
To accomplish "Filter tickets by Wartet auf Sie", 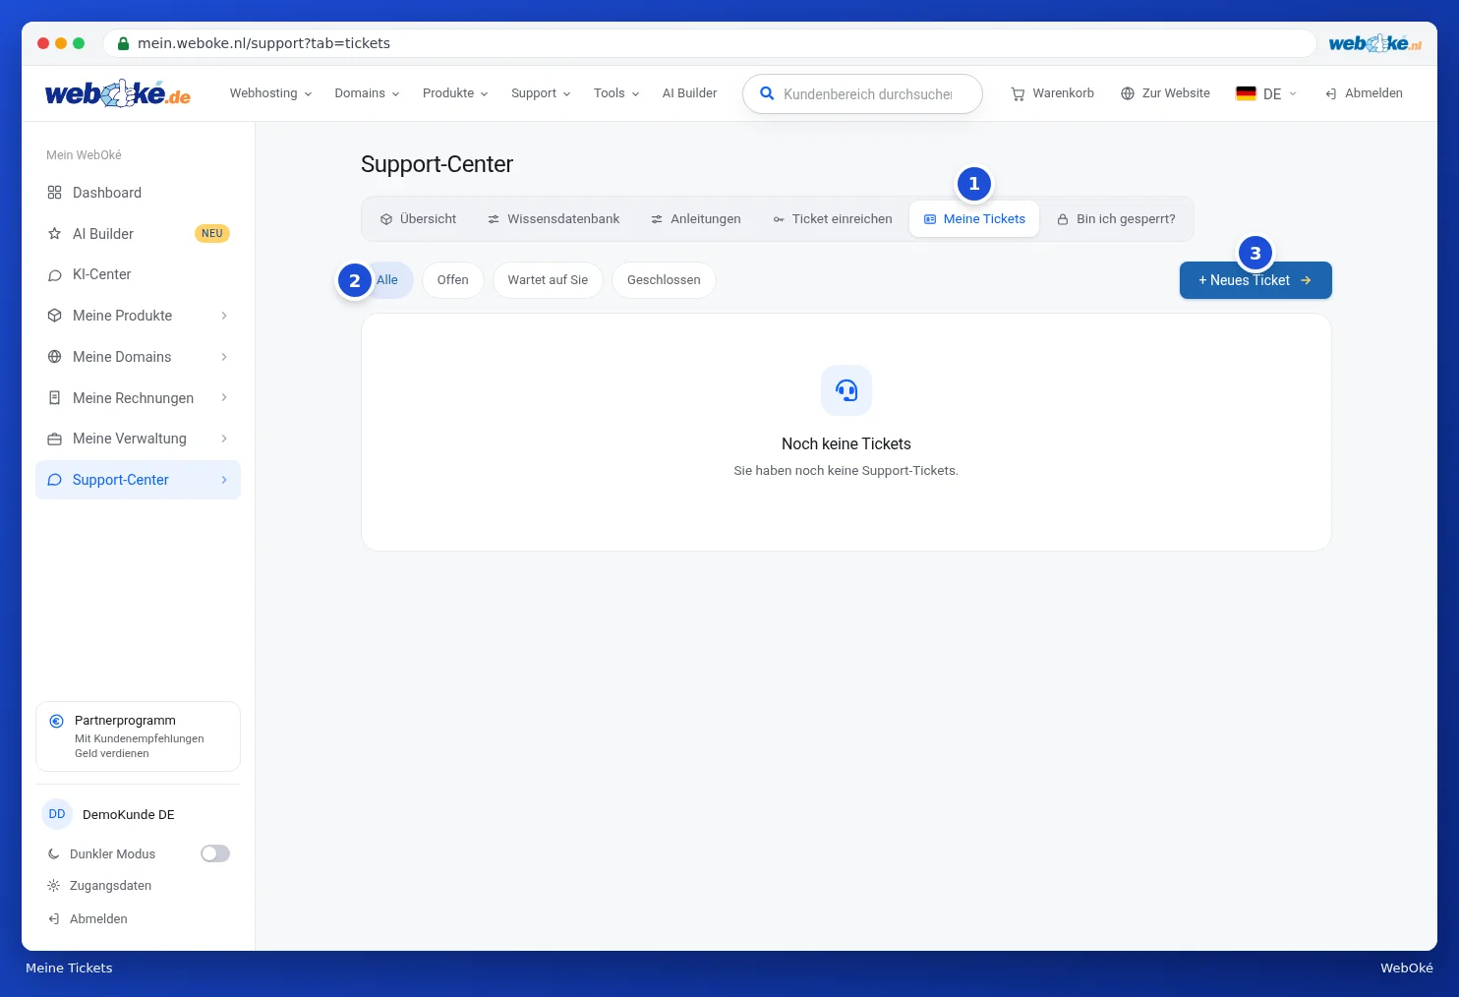I will click(548, 280).
